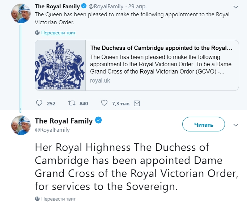Click globe icon next to top translate link
Screen dimensions: 247x202
click(x=37, y=33)
